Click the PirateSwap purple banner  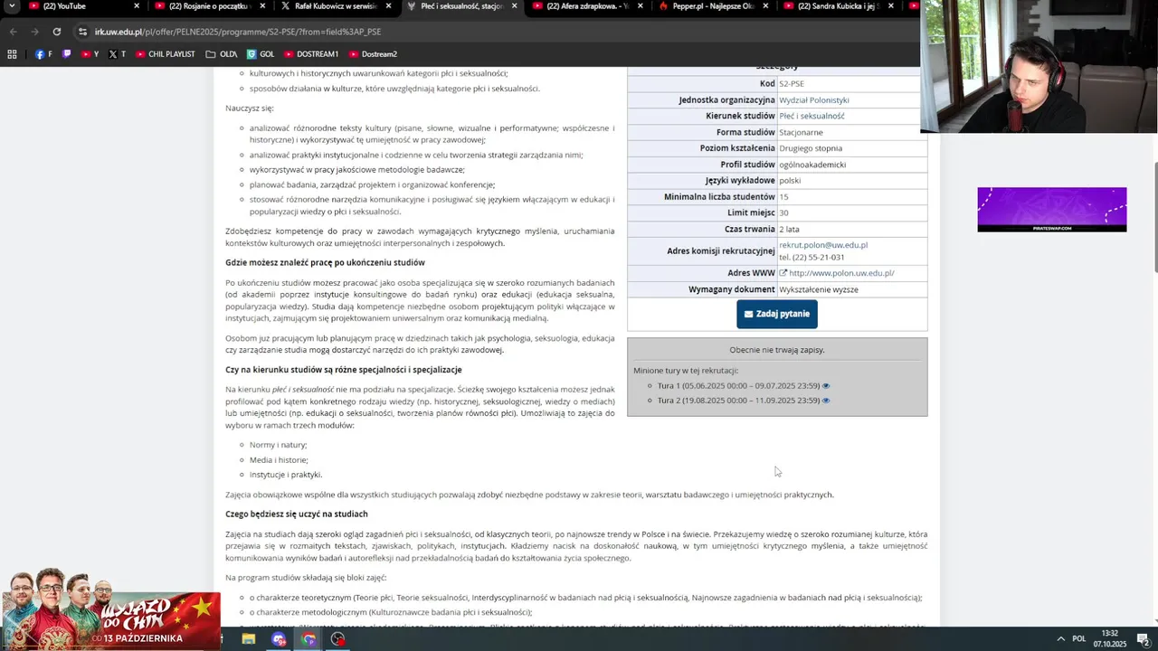1051,210
